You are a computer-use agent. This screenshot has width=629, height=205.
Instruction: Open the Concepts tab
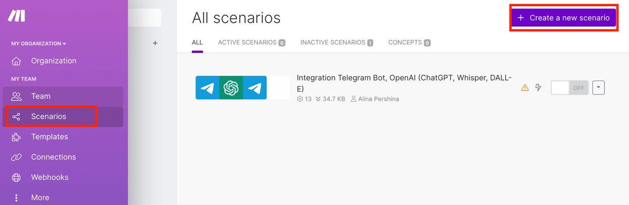(409, 42)
